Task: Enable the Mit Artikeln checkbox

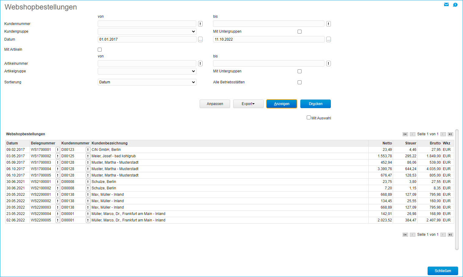Action: (99, 49)
